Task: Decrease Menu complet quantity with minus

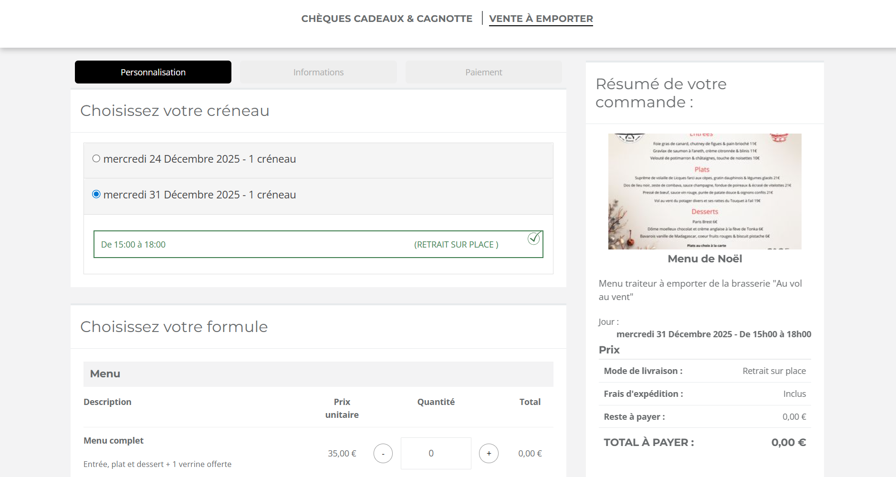Action: (x=383, y=453)
